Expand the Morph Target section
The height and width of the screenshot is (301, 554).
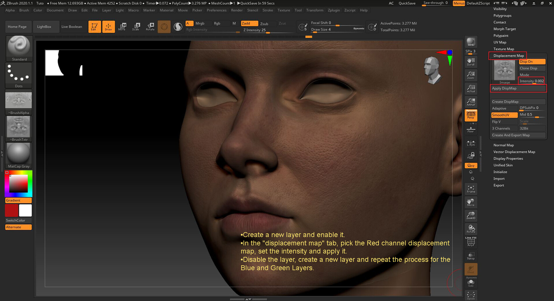[x=504, y=29]
